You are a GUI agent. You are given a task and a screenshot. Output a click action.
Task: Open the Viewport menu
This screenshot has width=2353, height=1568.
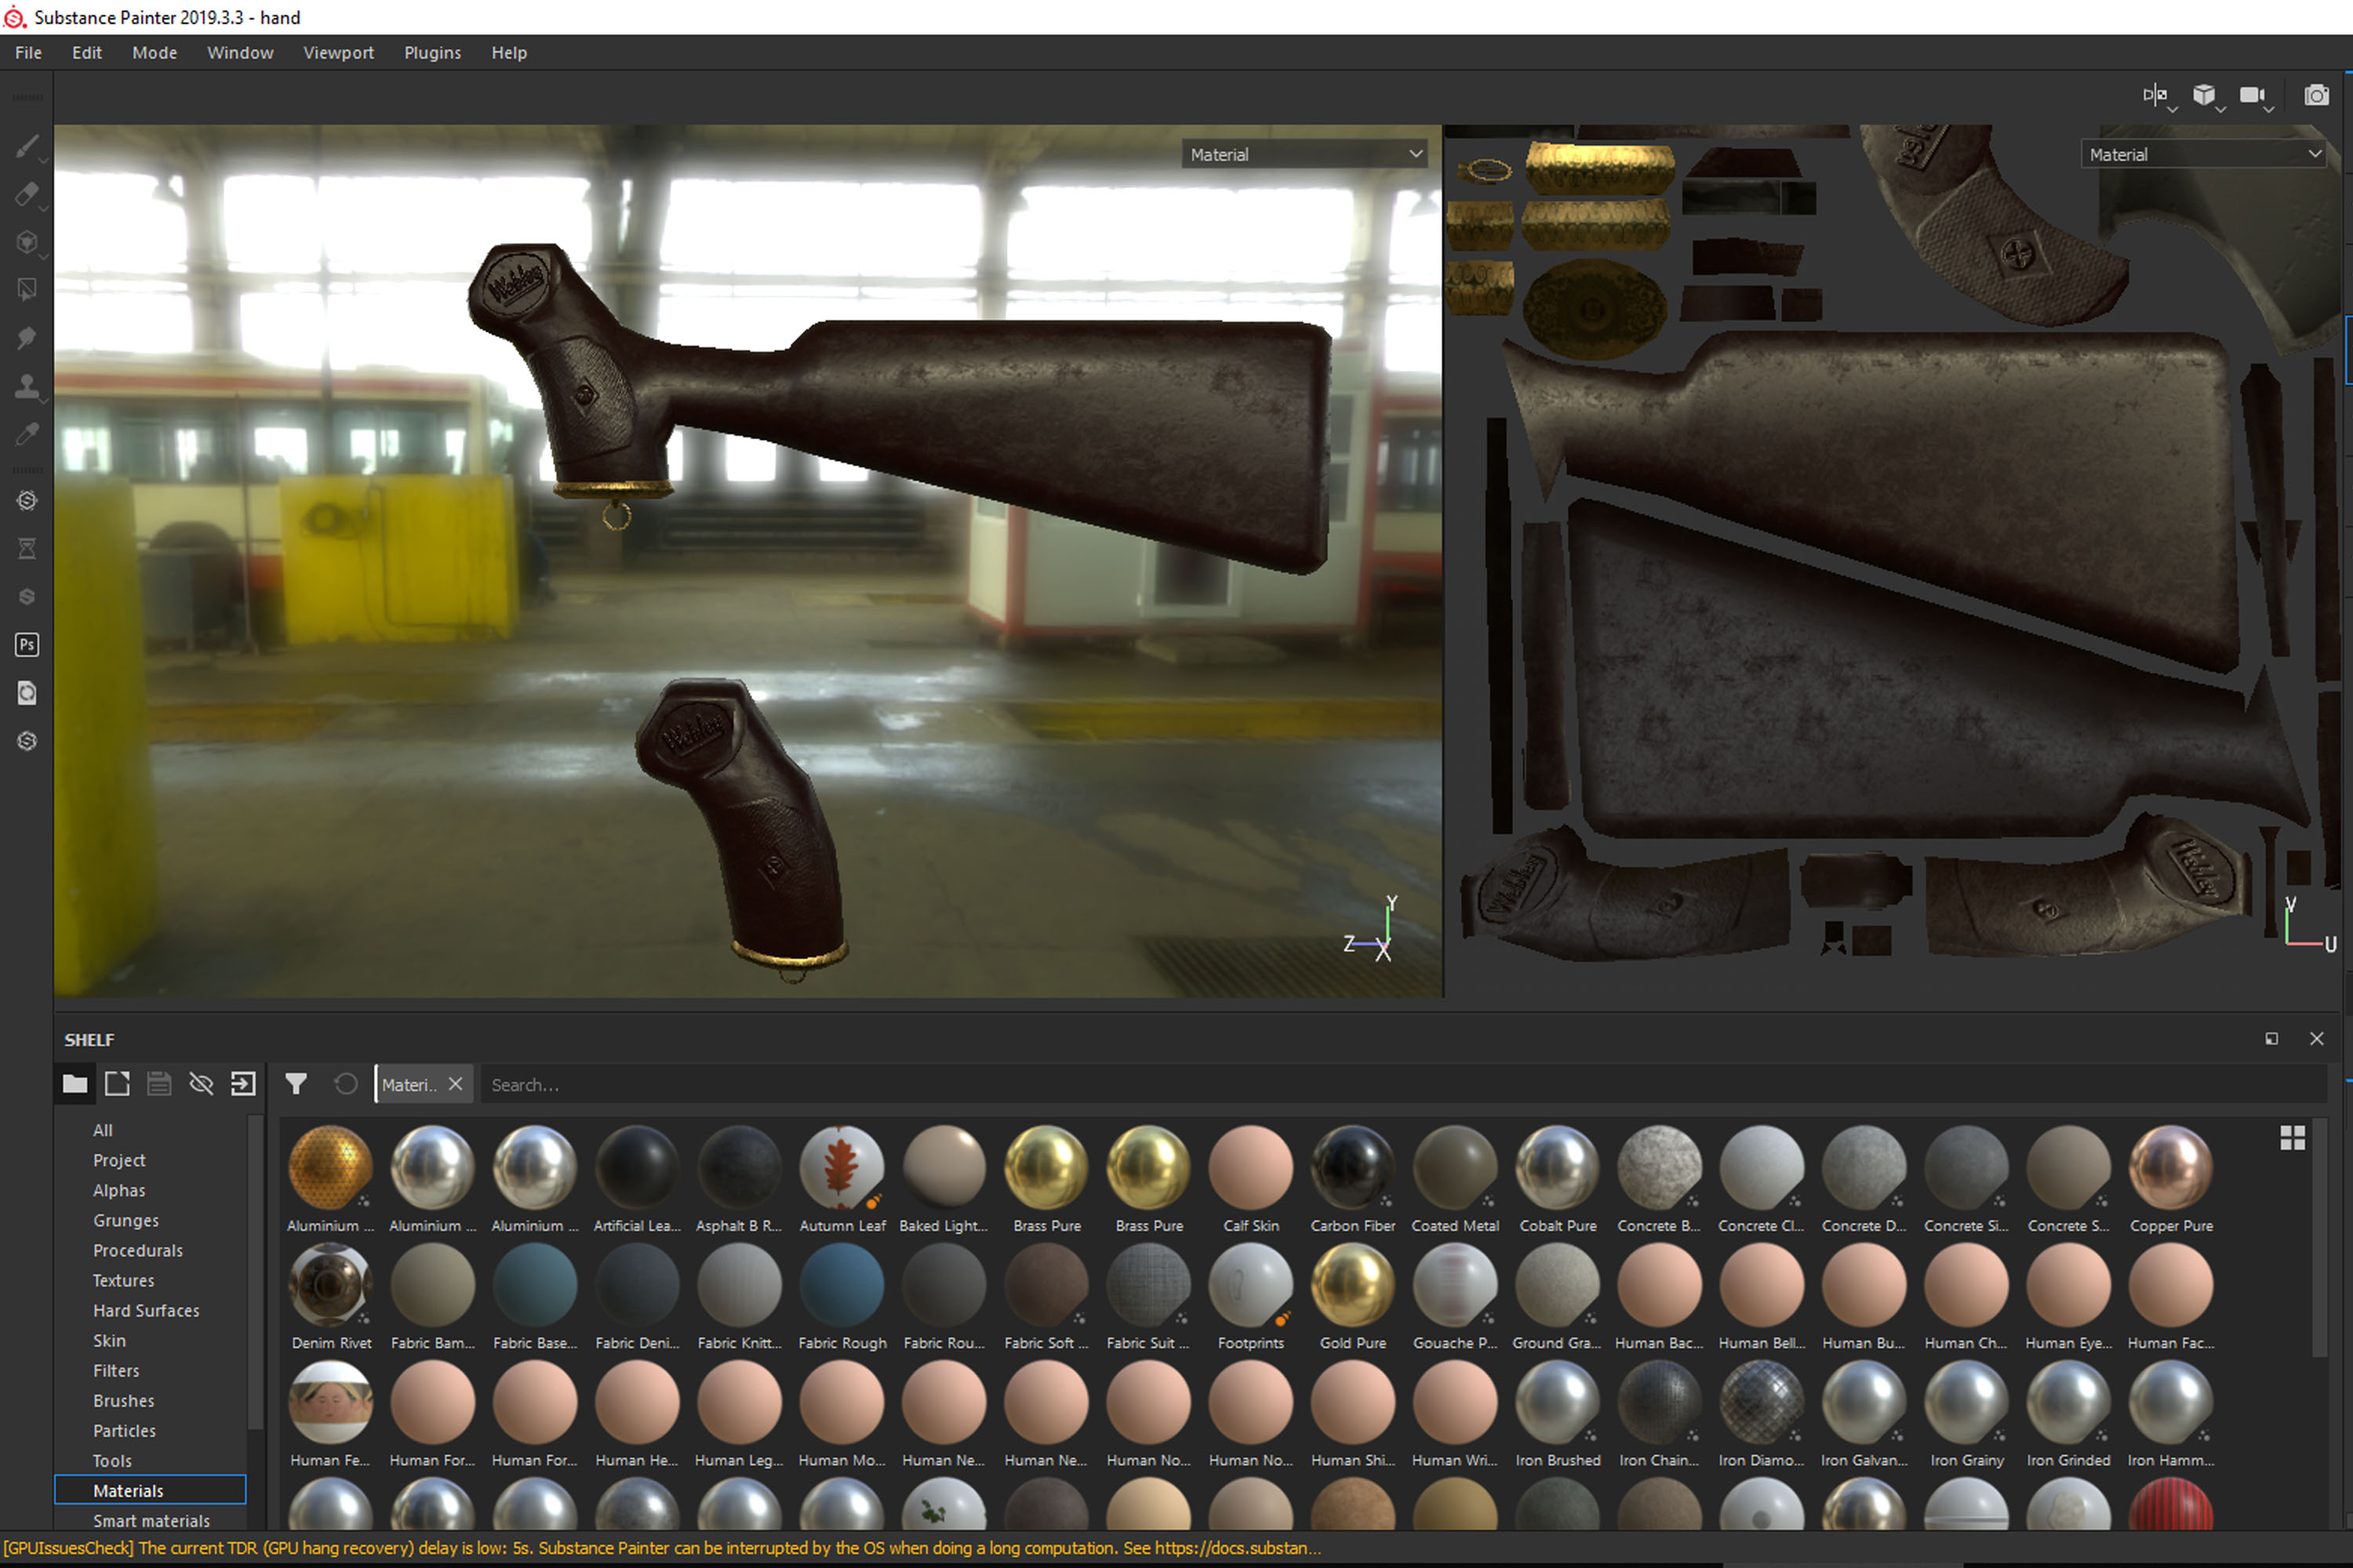pos(338,53)
